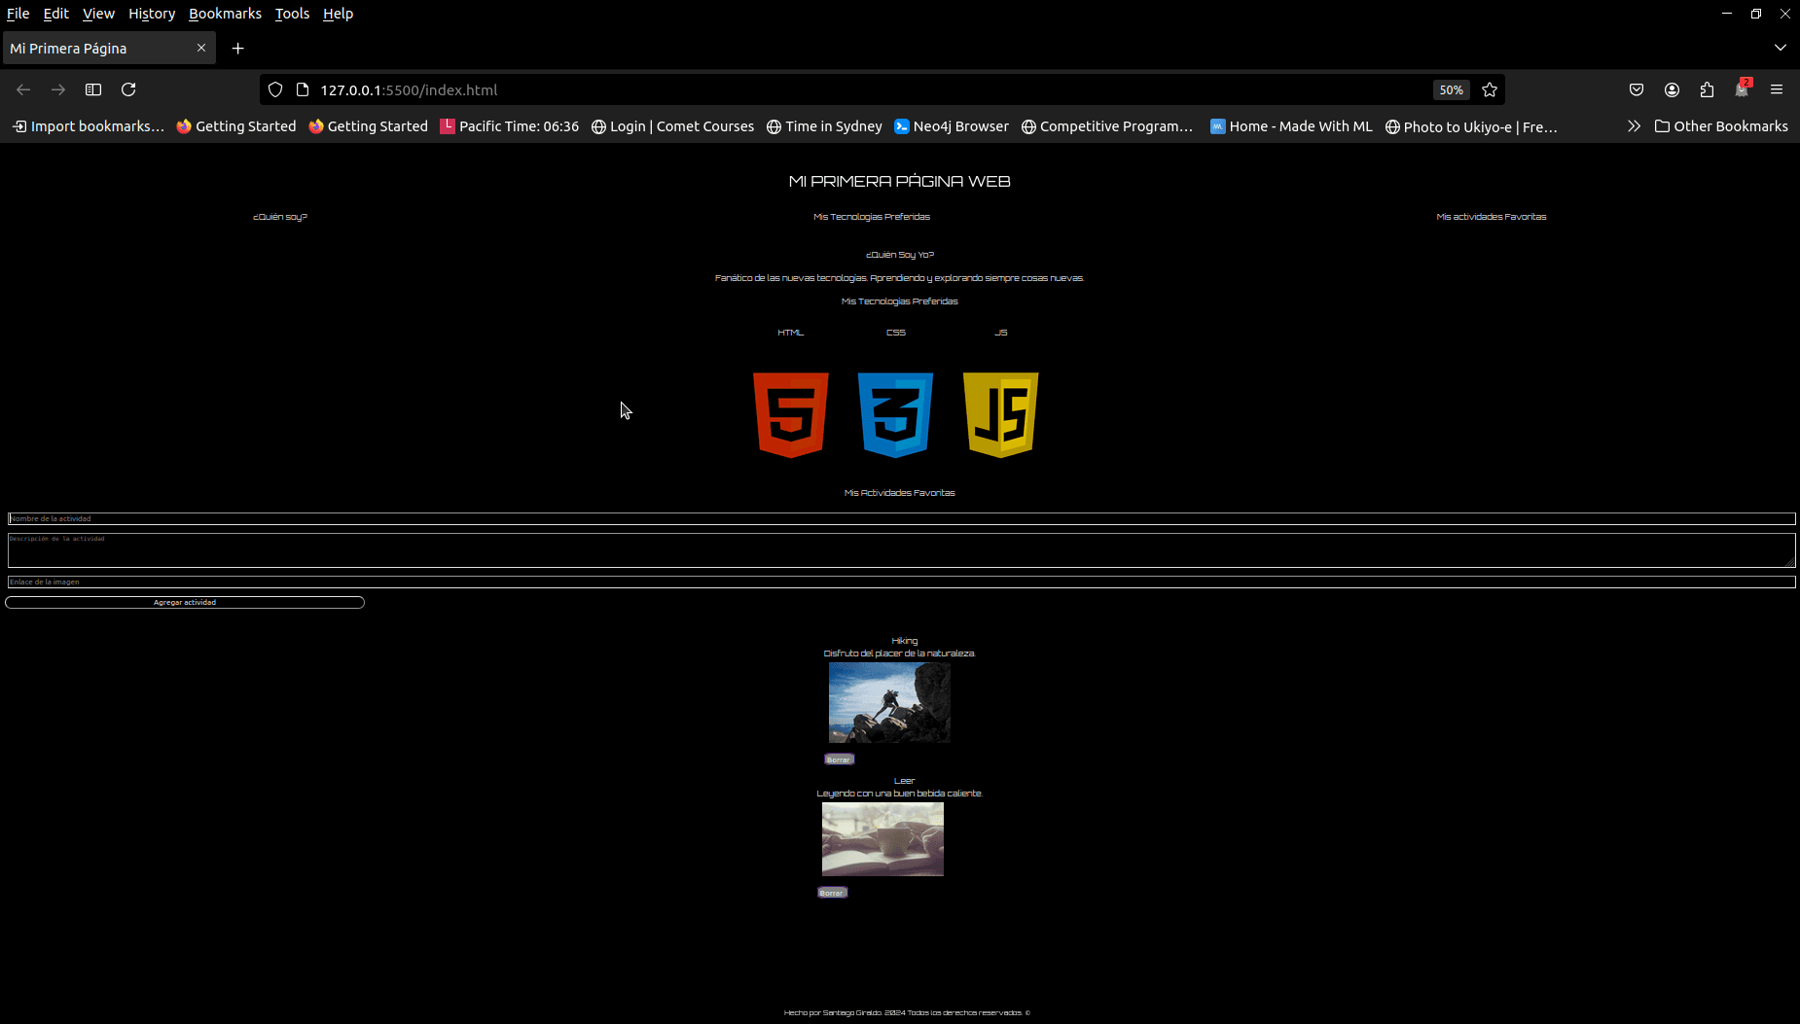Bookmark this page with the star icon
The width and height of the screenshot is (1800, 1024).
1489,89
